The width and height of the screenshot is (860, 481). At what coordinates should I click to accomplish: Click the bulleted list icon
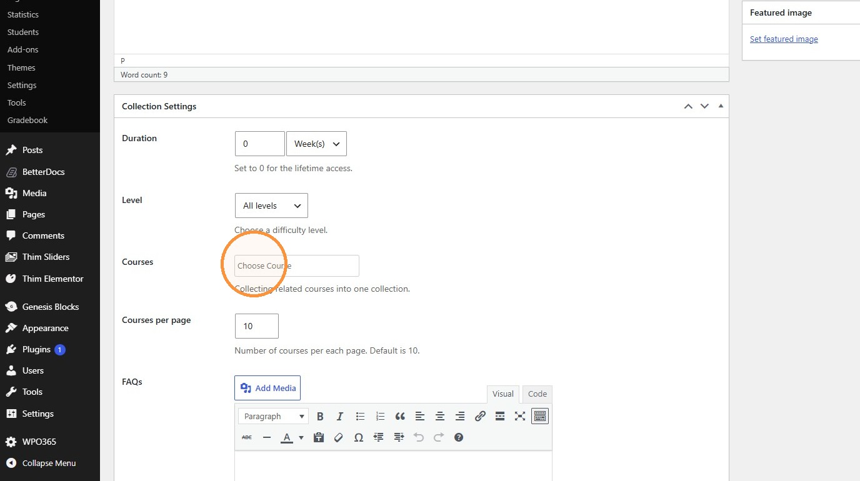click(x=360, y=416)
